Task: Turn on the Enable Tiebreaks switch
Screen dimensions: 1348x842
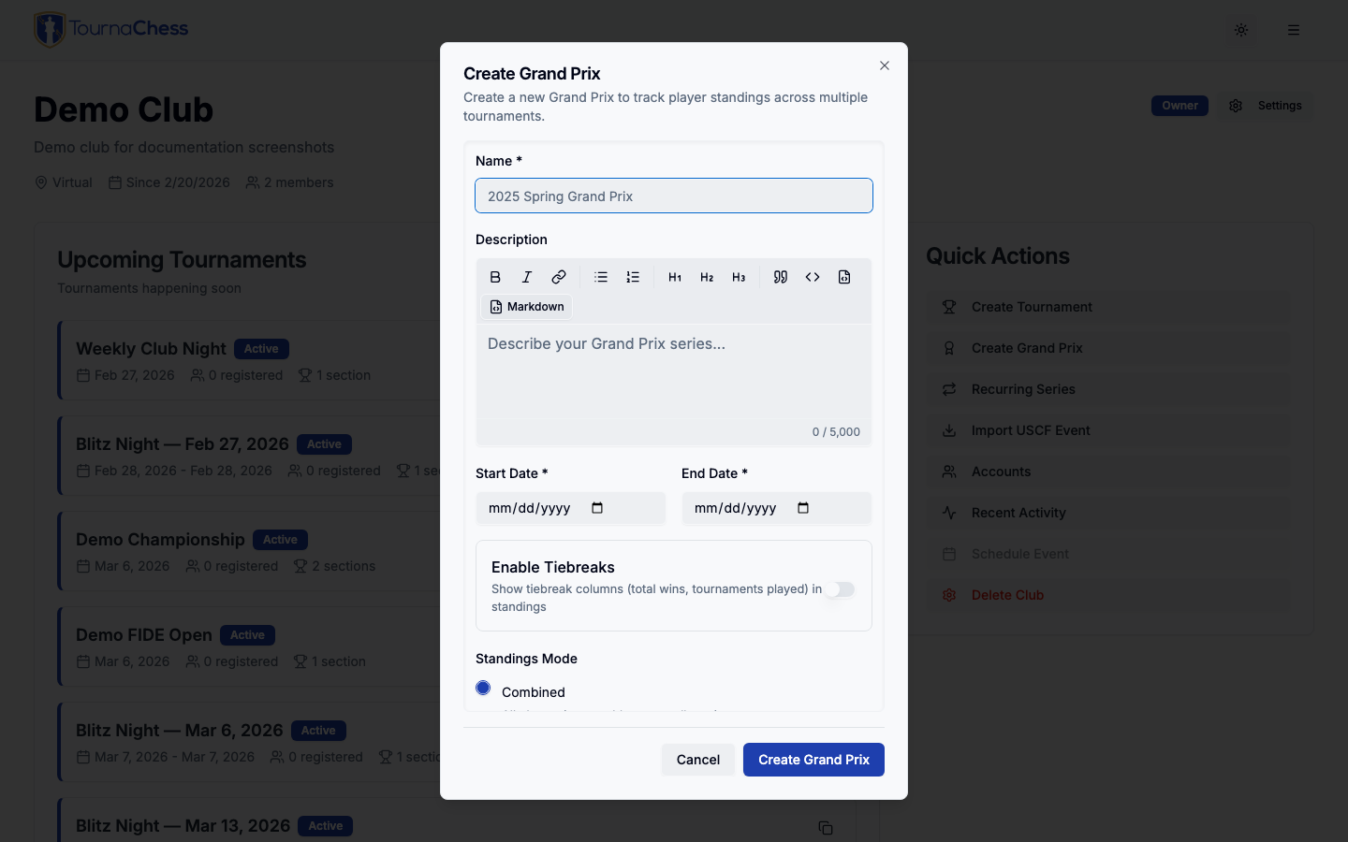Action: pos(840,589)
